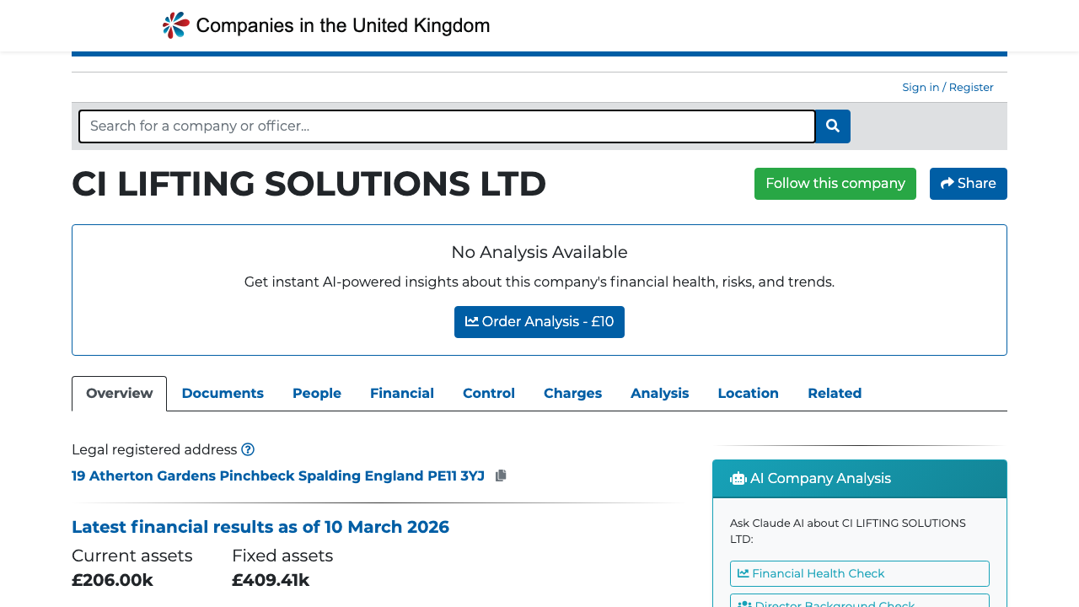Screen dimensions: 1079x607
Task: Click the copy icon next to the address
Action: (500, 475)
